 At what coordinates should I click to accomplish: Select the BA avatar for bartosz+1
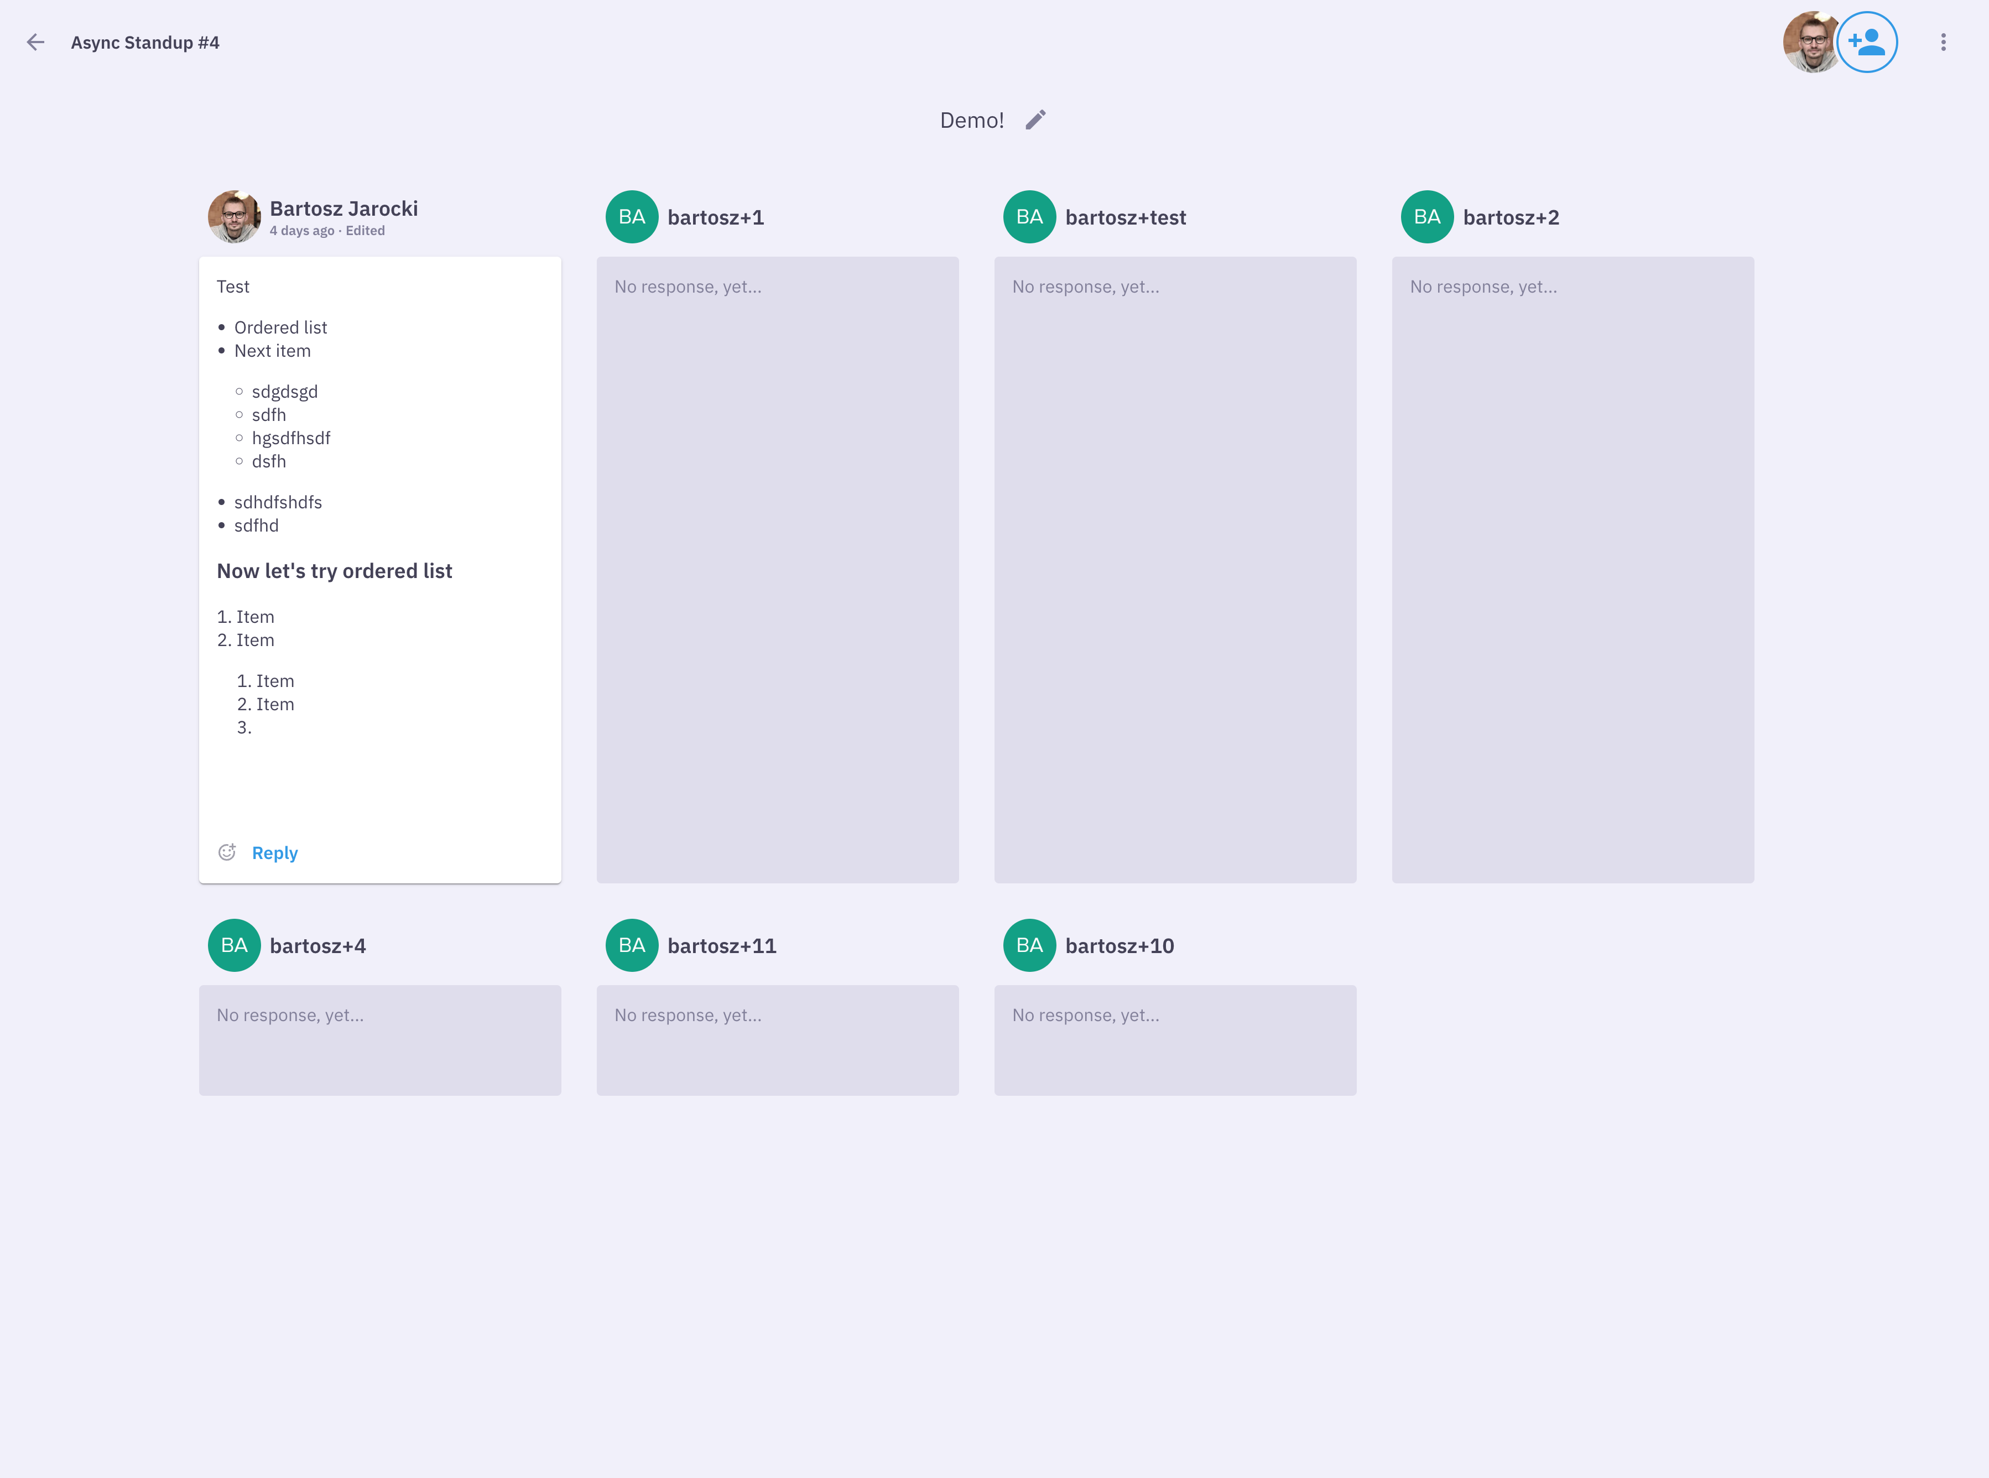632,216
